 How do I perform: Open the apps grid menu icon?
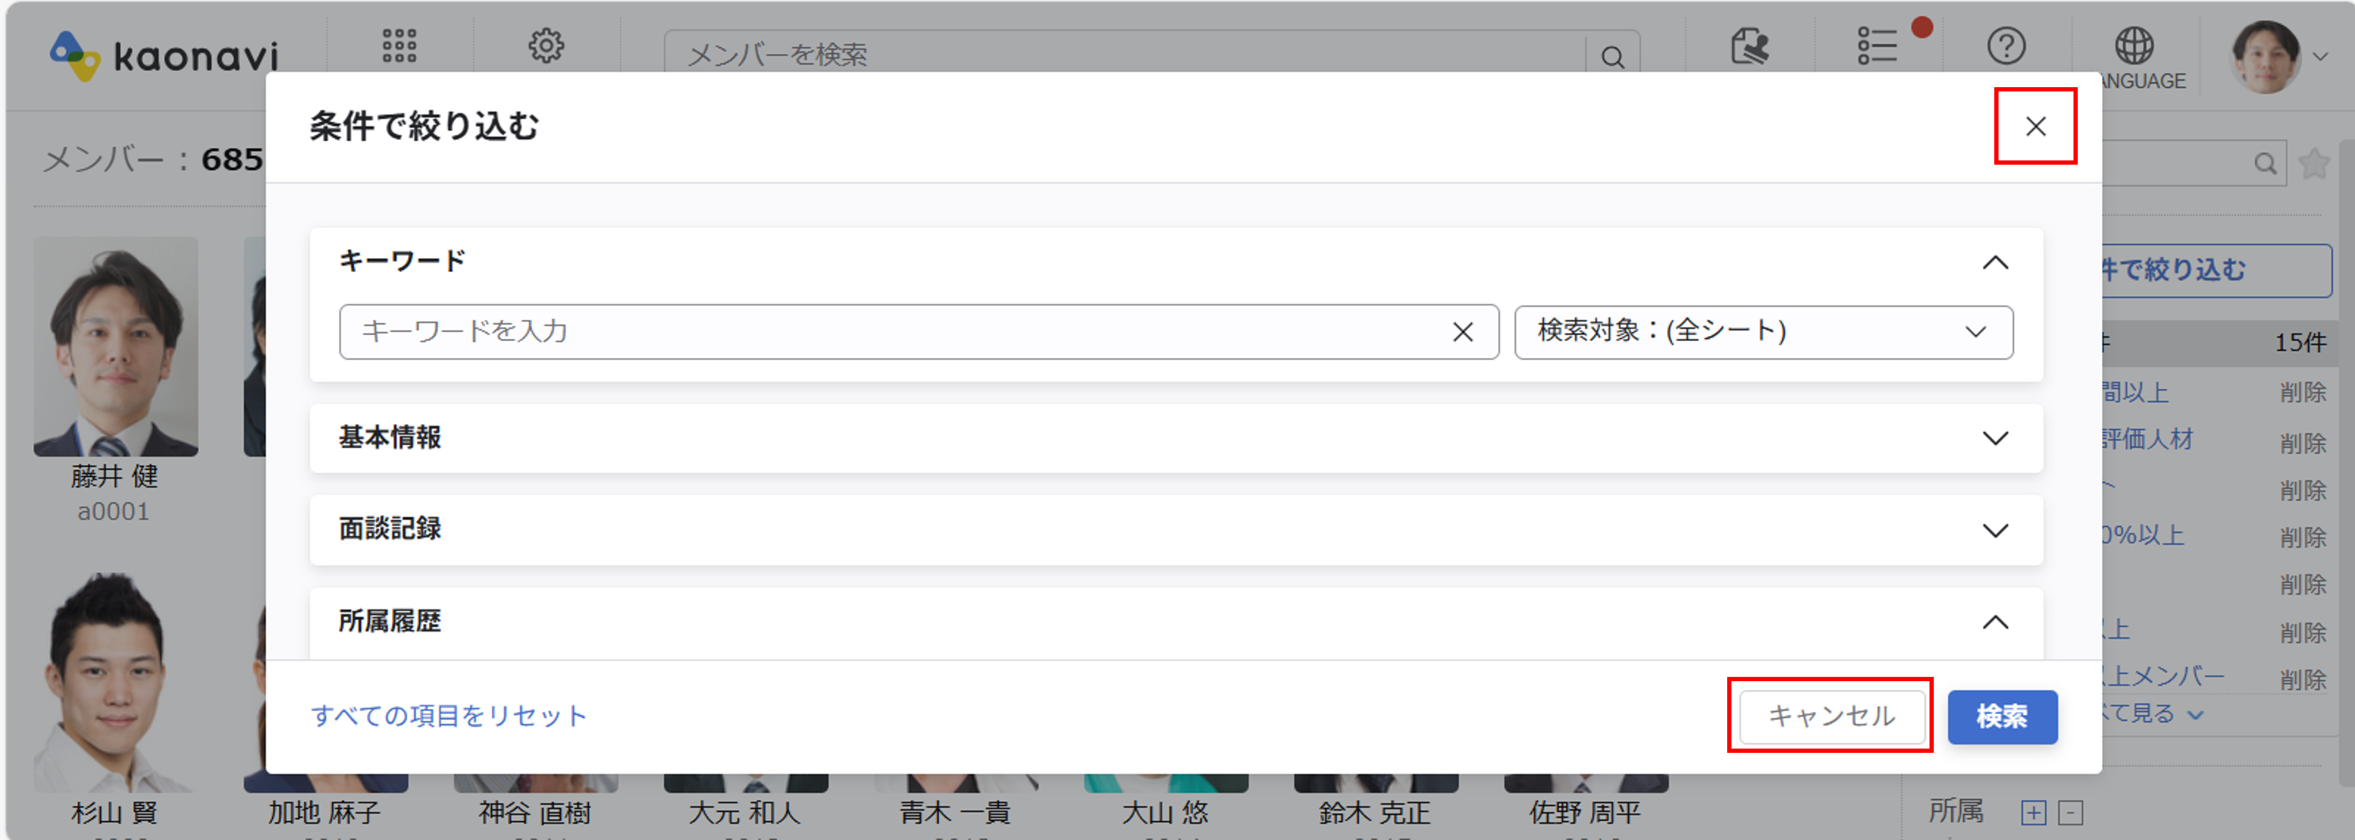tap(399, 45)
